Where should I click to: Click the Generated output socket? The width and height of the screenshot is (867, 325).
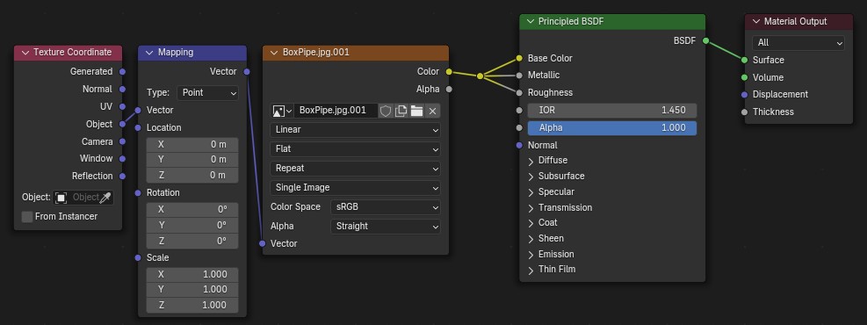click(122, 72)
